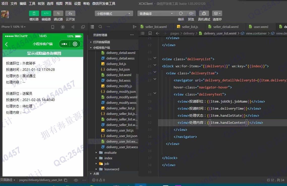Toggle the simulator panel button
The image size is (287, 186).
34,13
